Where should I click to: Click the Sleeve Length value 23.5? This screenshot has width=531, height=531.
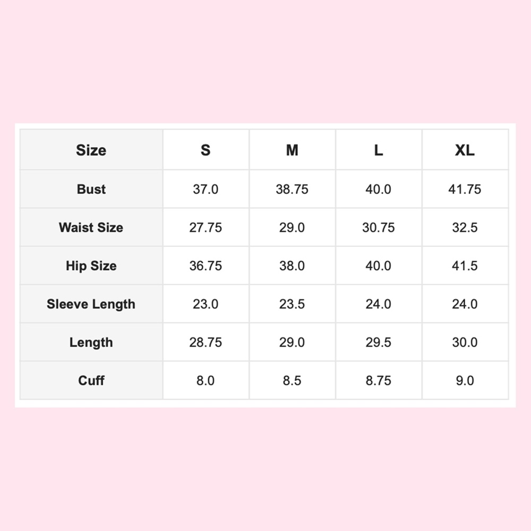point(292,304)
